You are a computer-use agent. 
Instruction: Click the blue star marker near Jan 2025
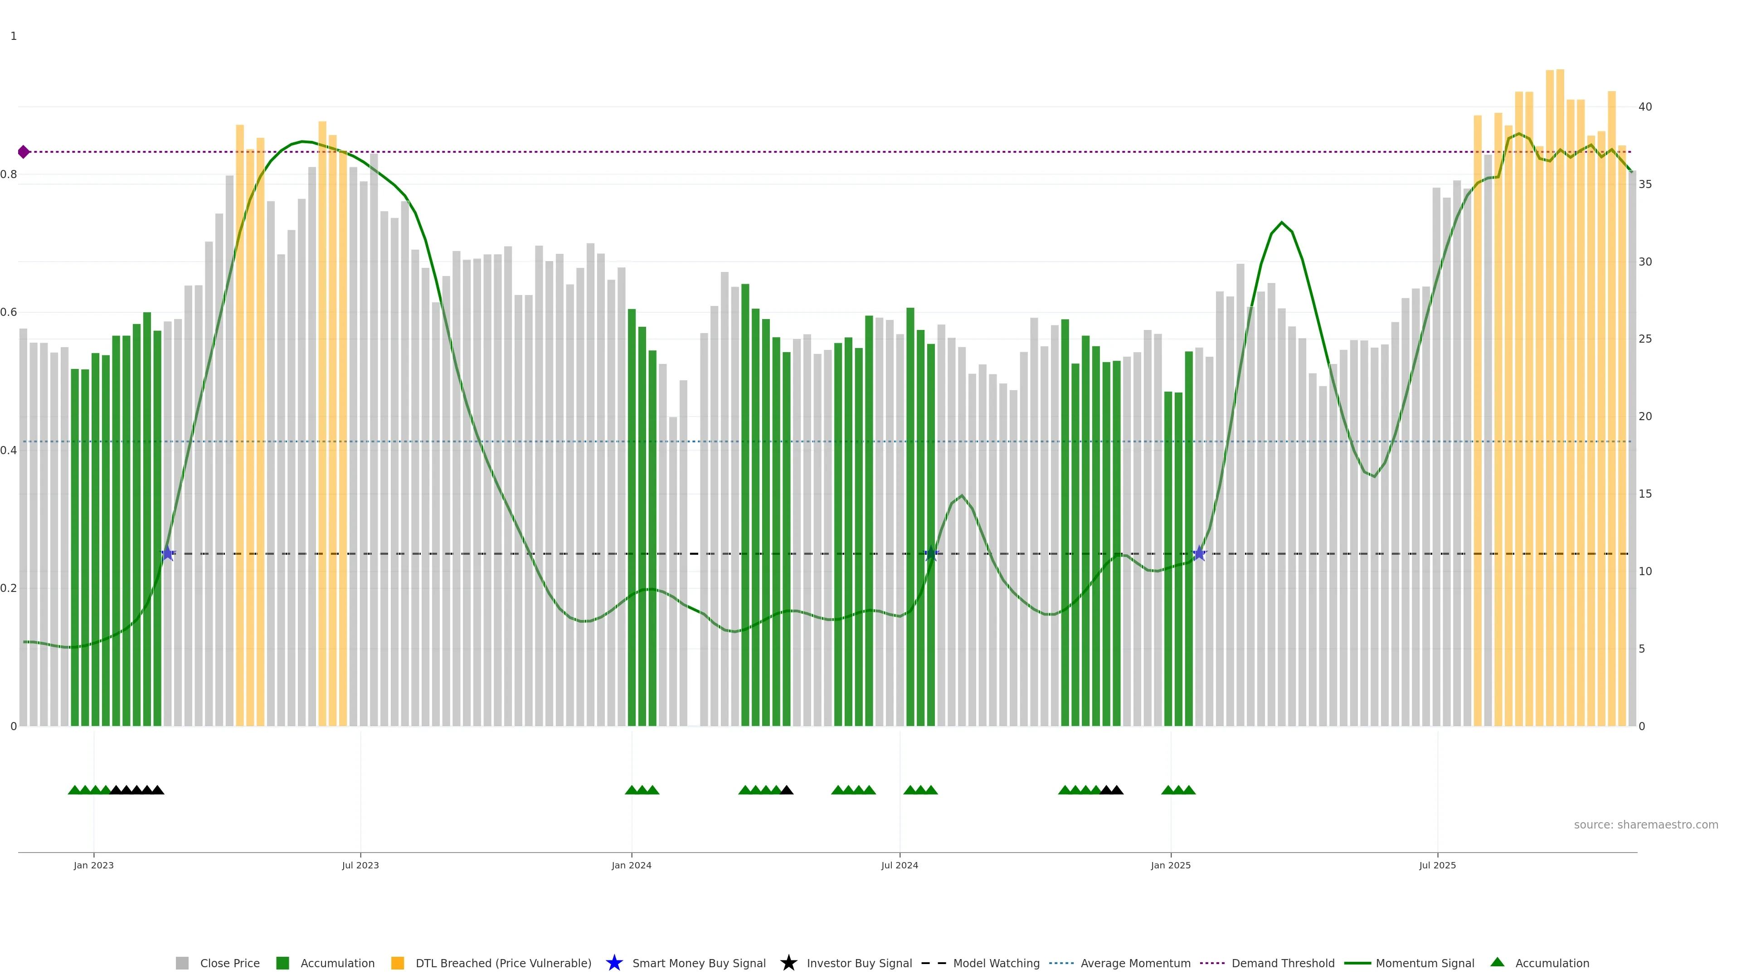tap(1199, 554)
